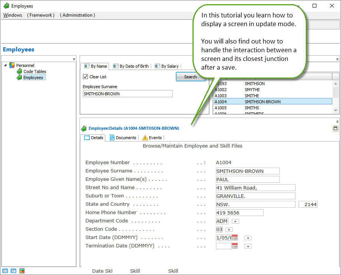Click Section Code field 03

(x=219, y=230)
